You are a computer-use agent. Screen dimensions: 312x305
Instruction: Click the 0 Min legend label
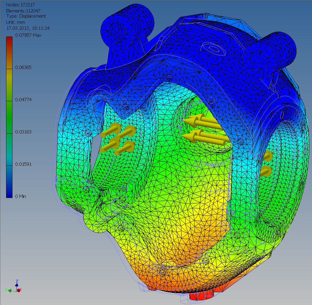pyautogui.click(x=21, y=196)
